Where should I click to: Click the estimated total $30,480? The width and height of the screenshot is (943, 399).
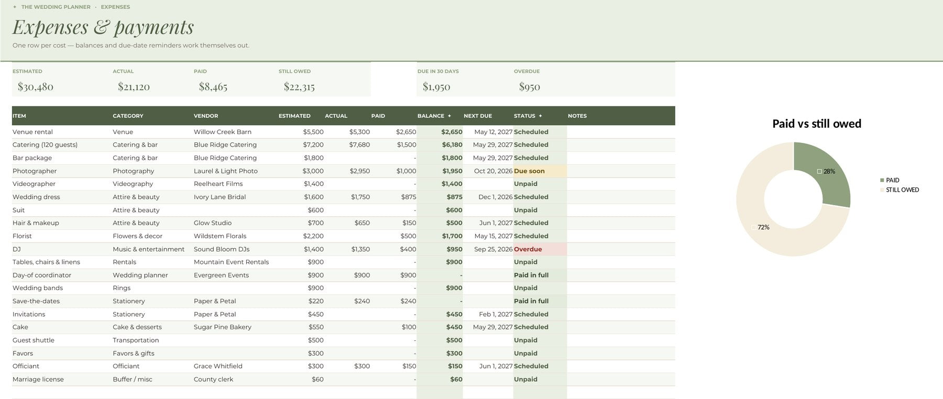coord(36,87)
